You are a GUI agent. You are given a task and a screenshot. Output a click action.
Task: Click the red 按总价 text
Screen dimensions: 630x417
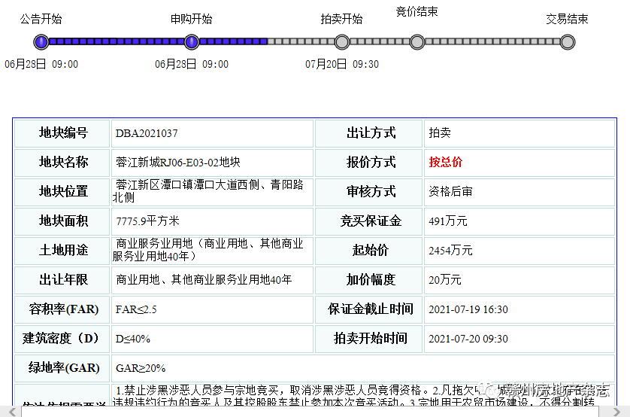coord(446,162)
